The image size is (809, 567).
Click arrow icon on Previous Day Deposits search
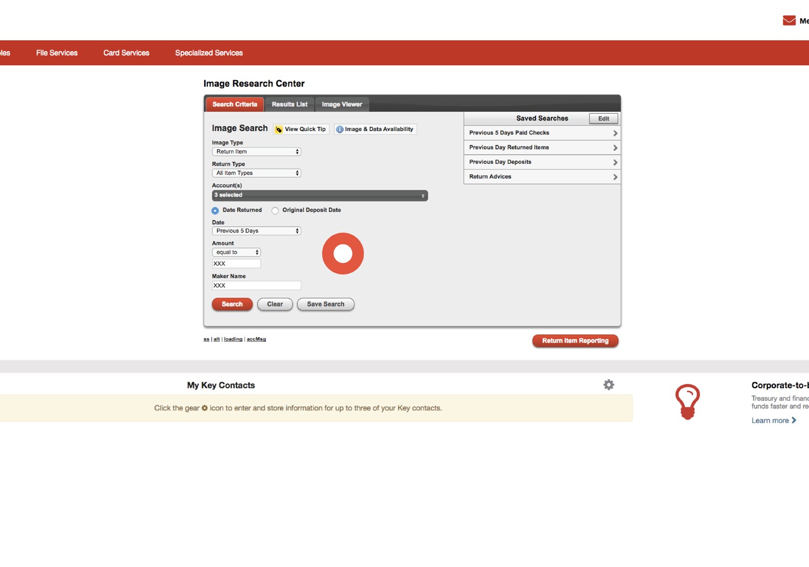[x=616, y=162]
